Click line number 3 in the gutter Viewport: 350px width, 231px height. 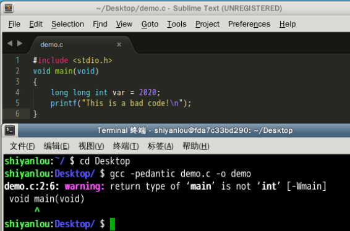(17, 82)
